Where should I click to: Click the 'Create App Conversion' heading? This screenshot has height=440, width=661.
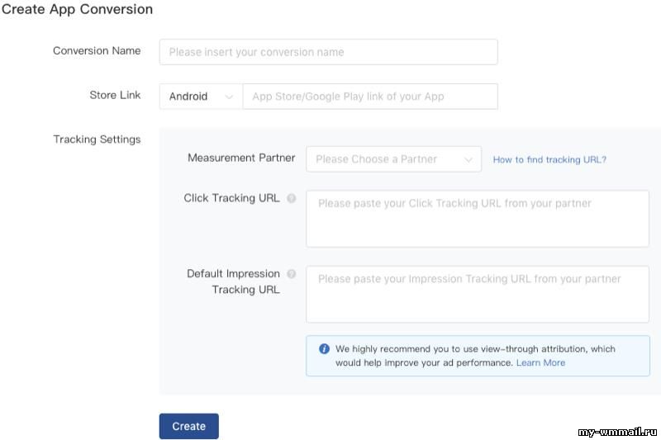click(77, 9)
